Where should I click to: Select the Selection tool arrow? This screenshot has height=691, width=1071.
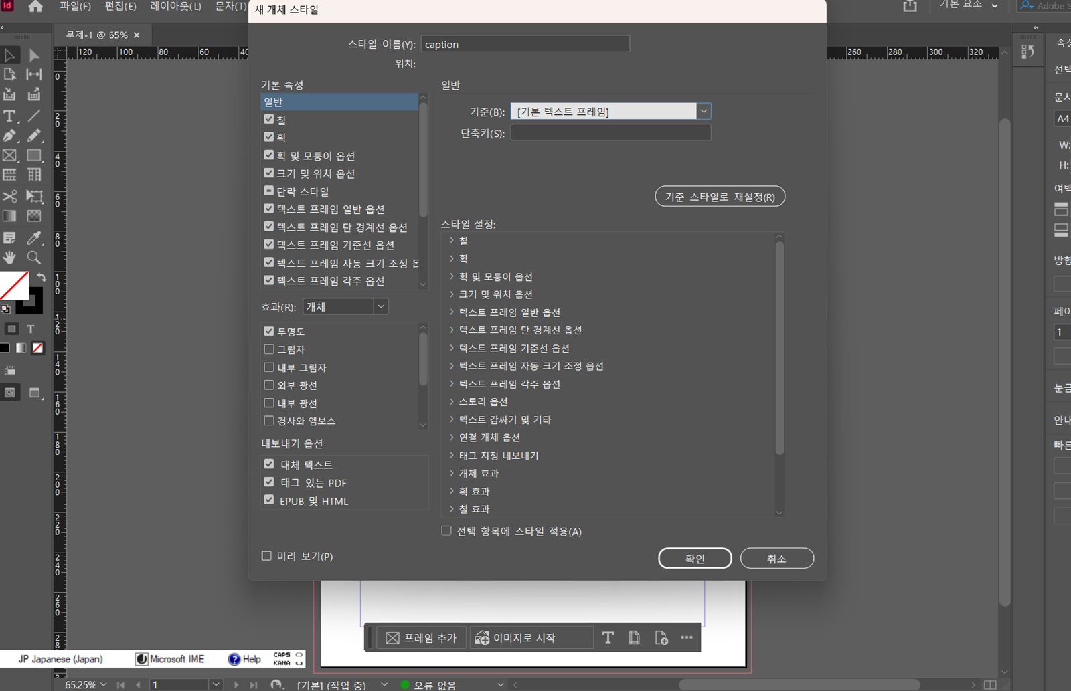10,55
